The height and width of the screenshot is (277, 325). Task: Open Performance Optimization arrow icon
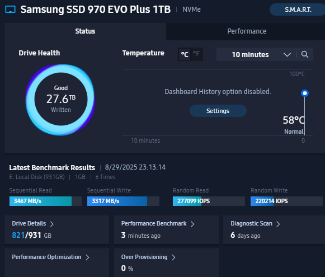[x=87, y=257]
